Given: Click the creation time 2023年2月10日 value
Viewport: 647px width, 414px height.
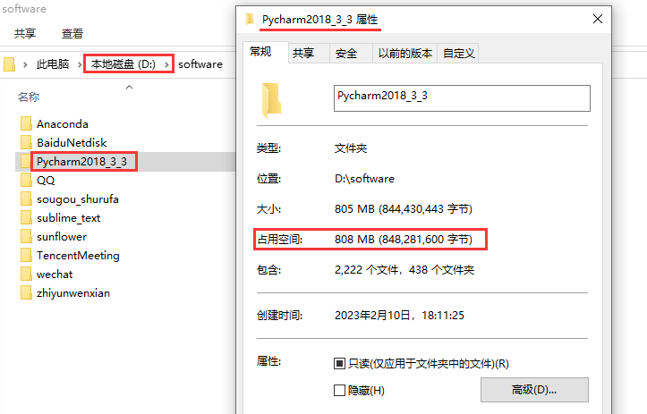Looking at the screenshot, I should [399, 316].
